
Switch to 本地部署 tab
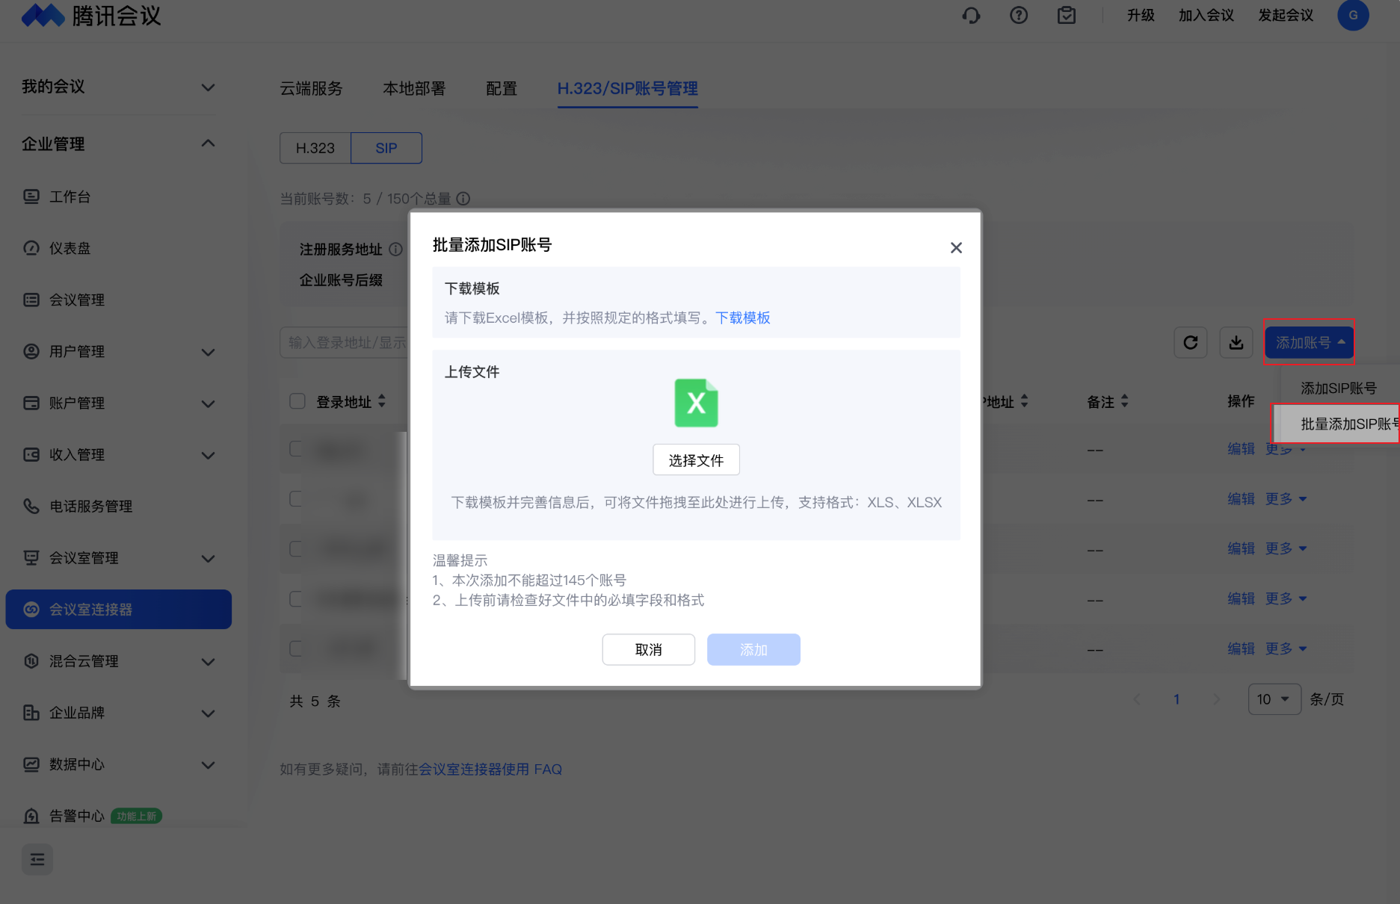(414, 88)
